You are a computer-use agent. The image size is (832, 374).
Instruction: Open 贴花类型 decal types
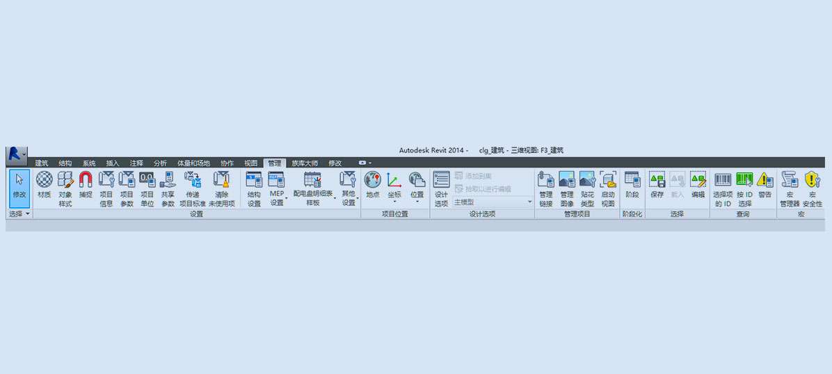tap(587, 189)
